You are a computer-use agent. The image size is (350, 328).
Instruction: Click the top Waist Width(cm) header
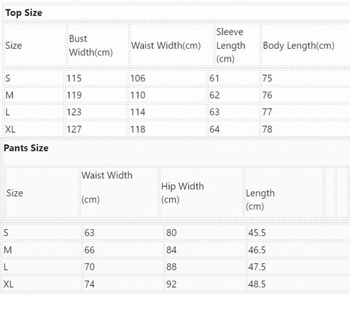pos(166,46)
